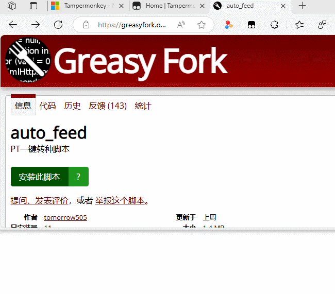335x294 pixels.
Task: Open the tomorrow505 author link
Action: click(x=65, y=217)
